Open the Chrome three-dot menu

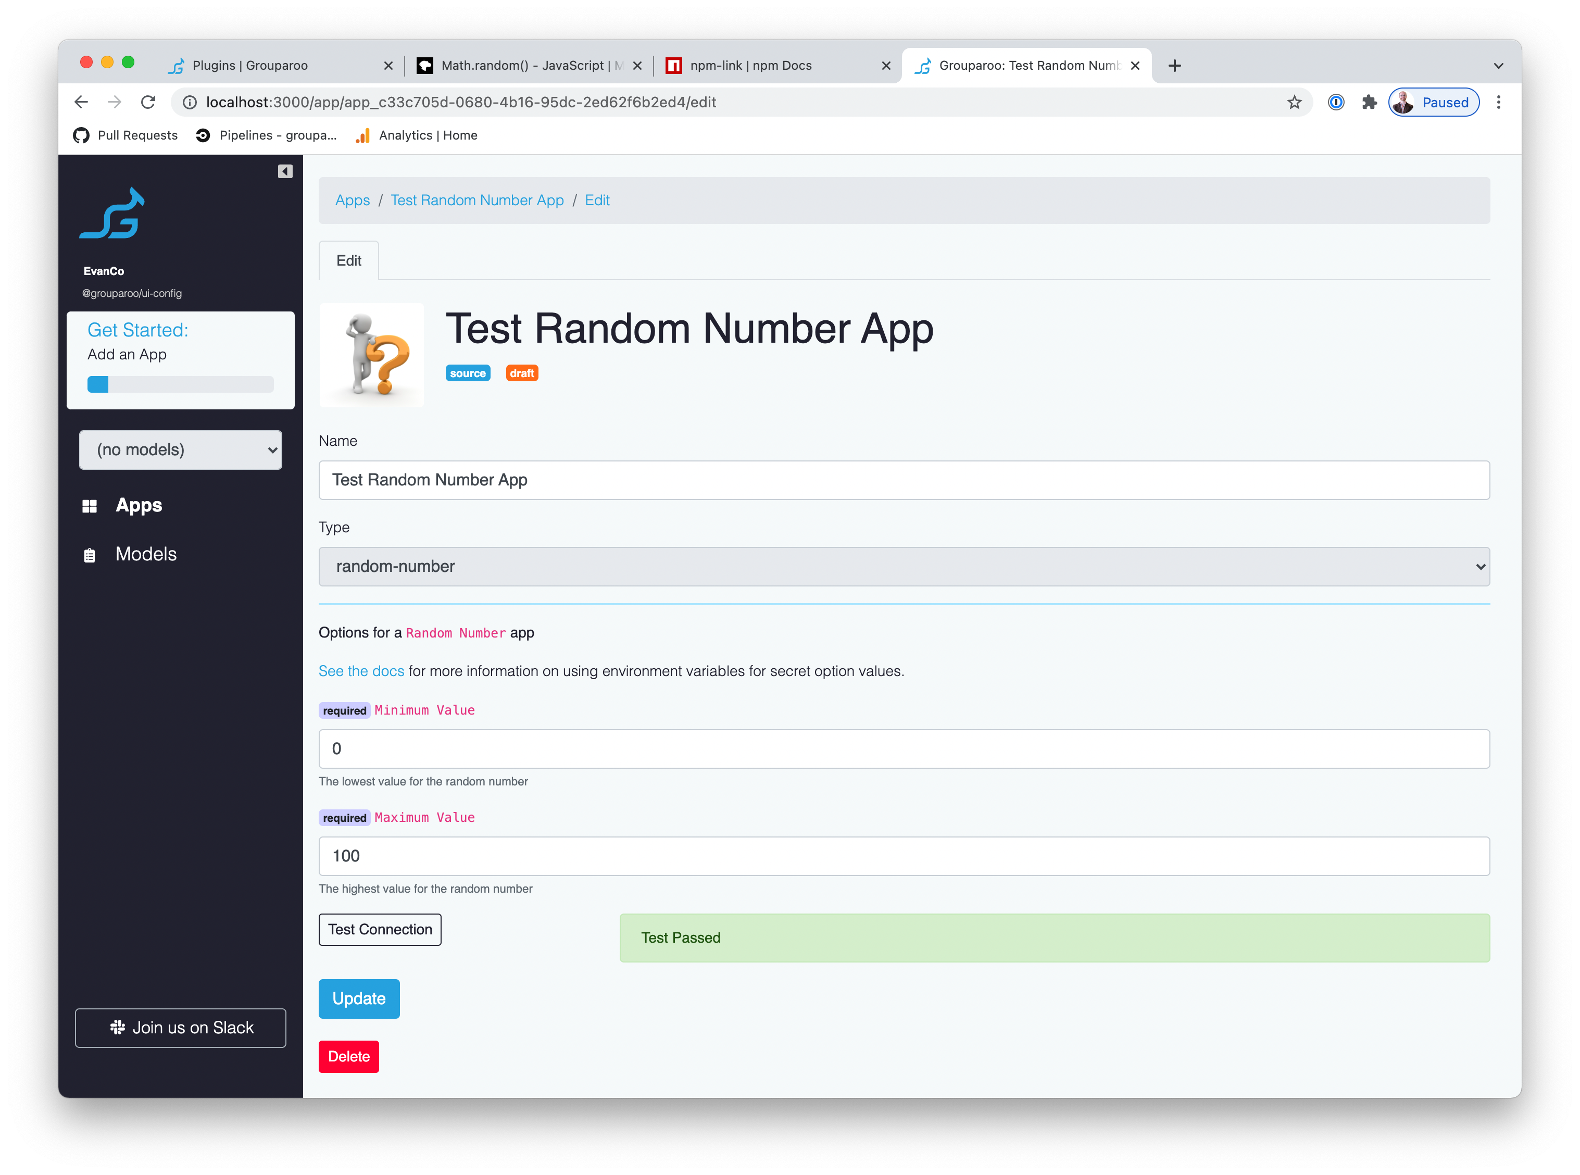pyautogui.click(x=1498, y=103)
